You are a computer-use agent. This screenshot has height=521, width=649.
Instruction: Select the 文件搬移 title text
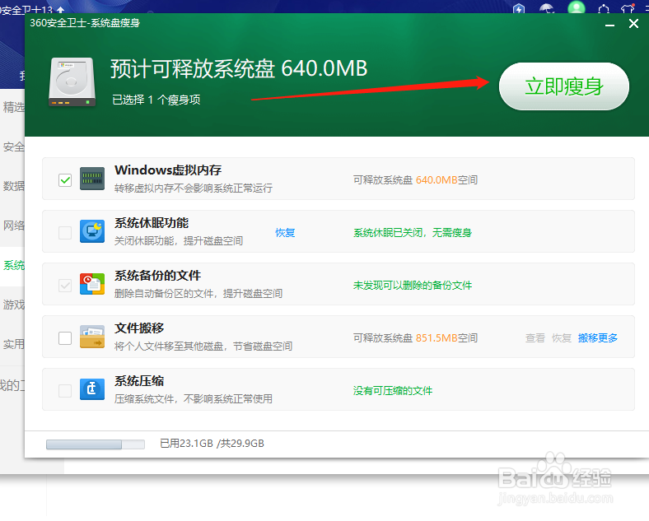tap(139, 328)
